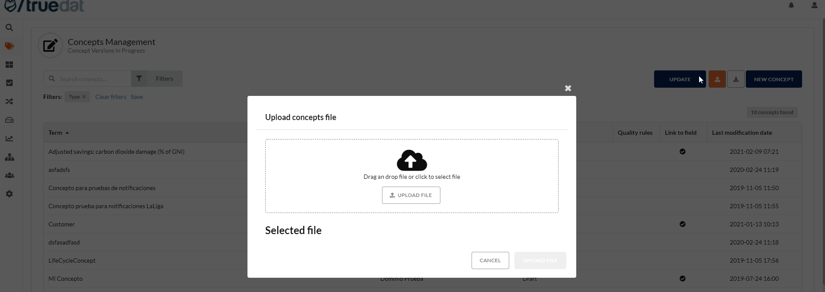Image resolution: width=825 pixels, height=292 pixels.
Task: Click the notifications bell icon
Action: 791,6
